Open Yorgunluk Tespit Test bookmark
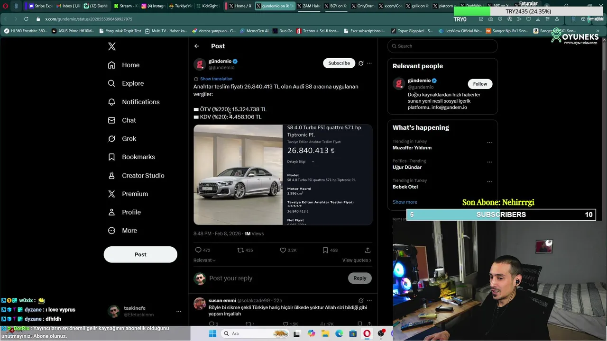Viewport: 607px width, 341px height. click(120, 31)
